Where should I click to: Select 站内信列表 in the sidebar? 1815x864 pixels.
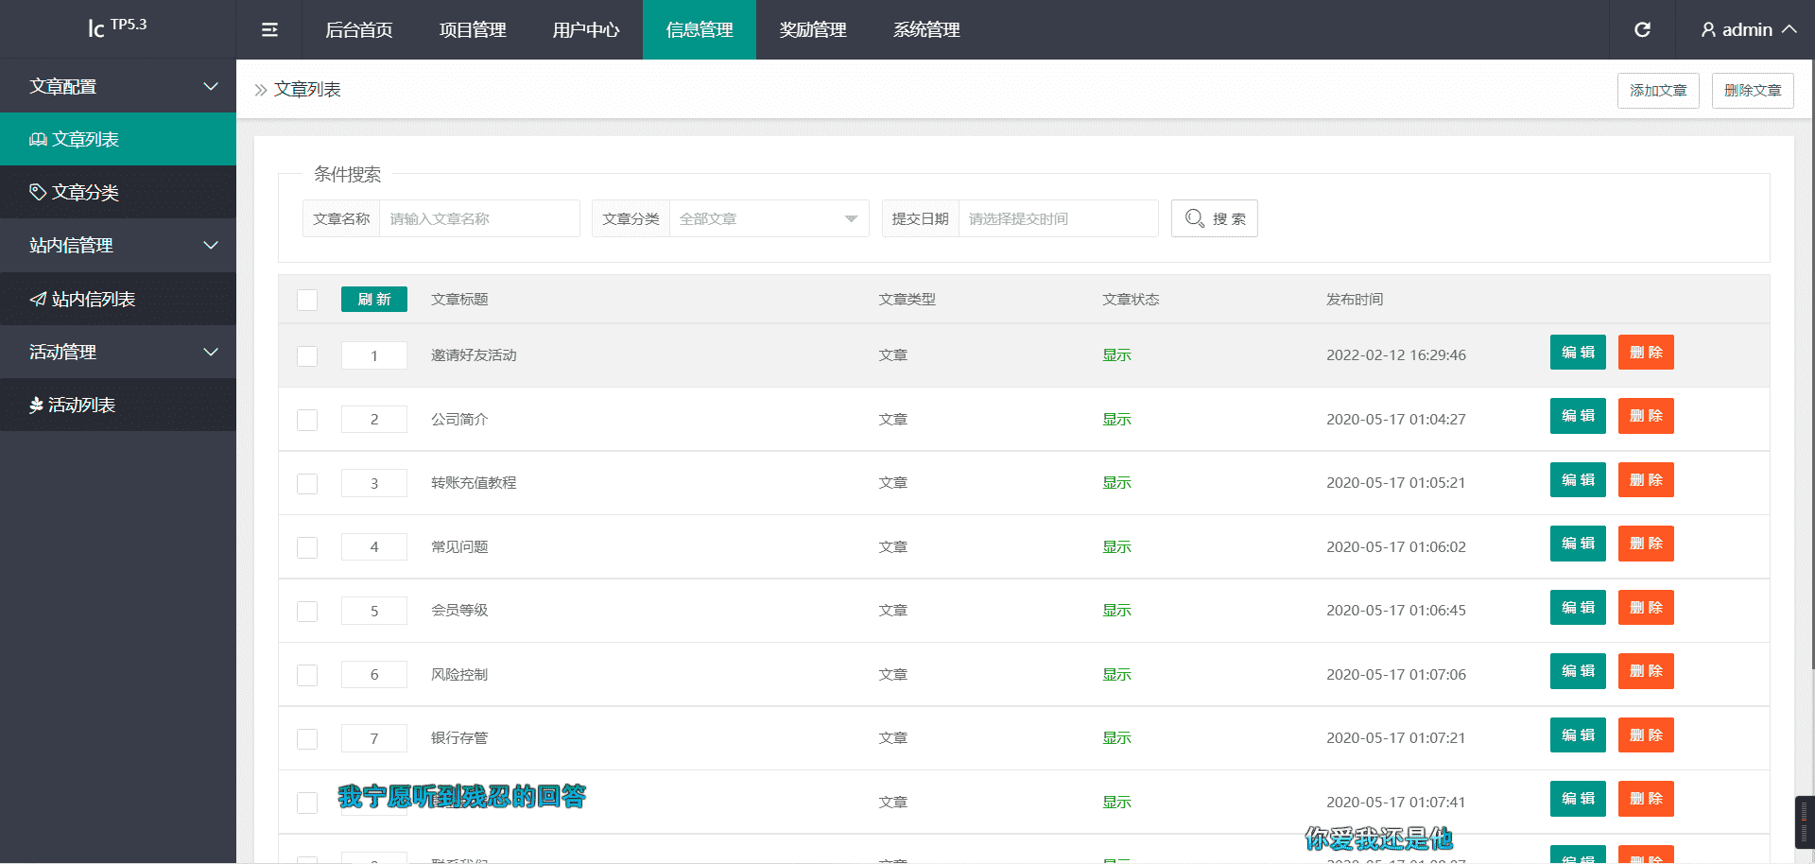[118, 300]
